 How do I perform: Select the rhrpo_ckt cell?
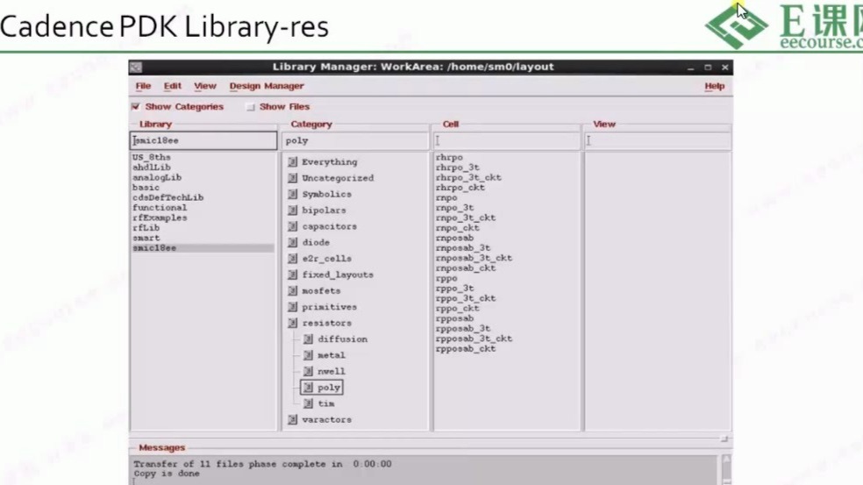460,188
